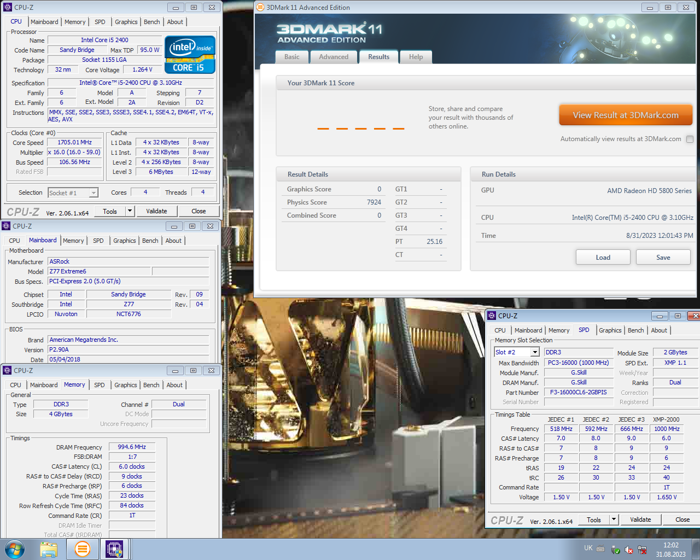Minimize the CPU-Z Mainboard window

[174, 226]
